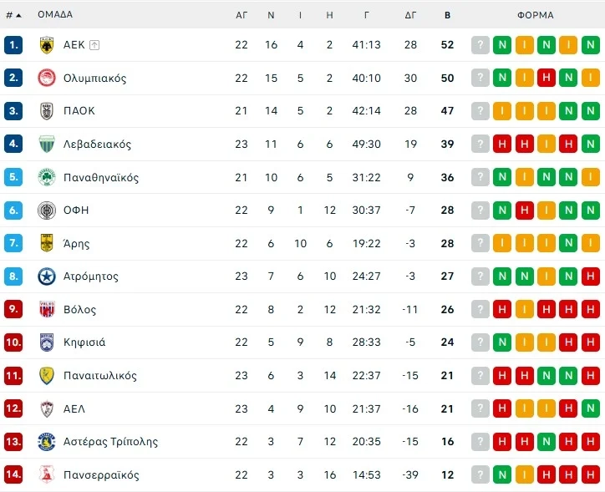Image resolution: width=605 pixels, height=492 pixels.
Task: Sort standings by the ΔΓ goal difference header
Action: coord(410,15)
